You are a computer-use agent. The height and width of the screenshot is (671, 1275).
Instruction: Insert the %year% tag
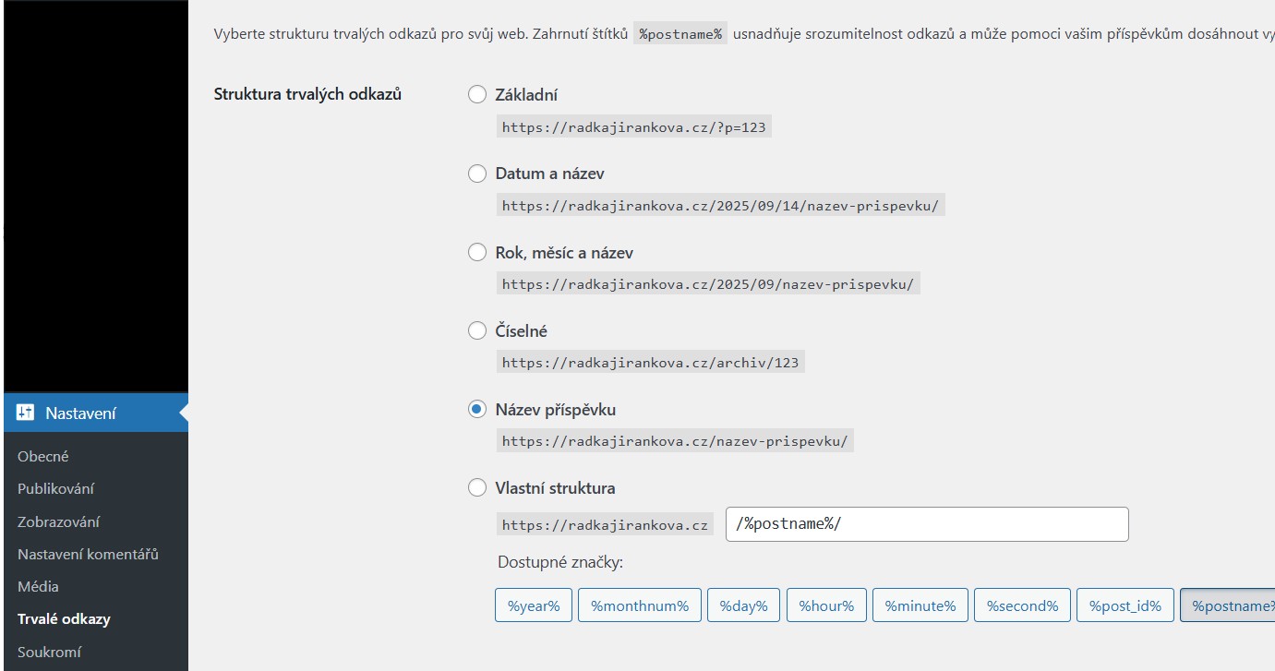point(533,605)
